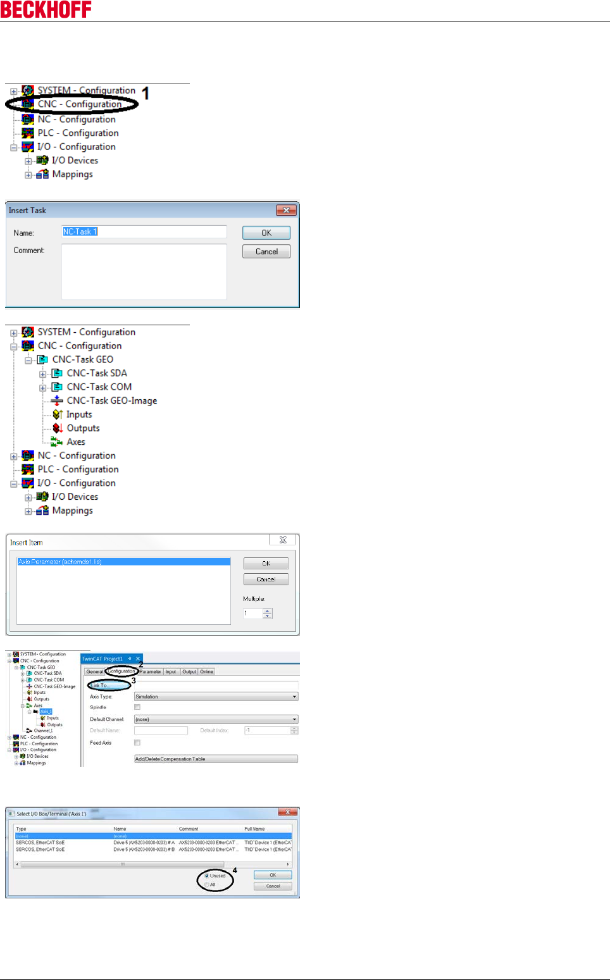Click OK in the Insert Task dialog
This screenshot has width=610, height=980.
coord(266,233)
